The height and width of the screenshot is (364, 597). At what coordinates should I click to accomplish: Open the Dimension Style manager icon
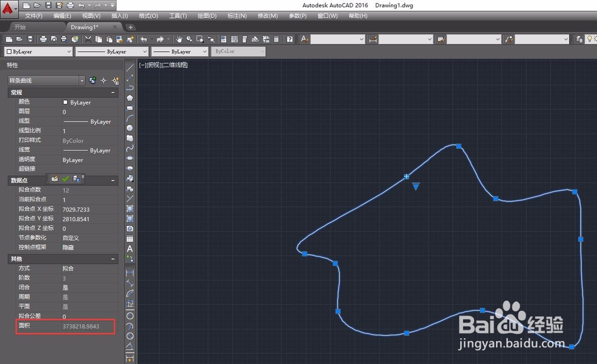click(x=373, y=39)
